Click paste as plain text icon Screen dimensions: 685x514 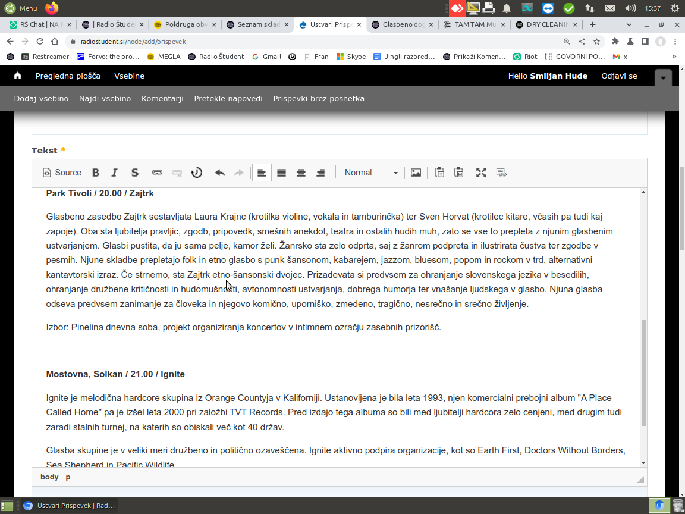[x=439, y=173]
